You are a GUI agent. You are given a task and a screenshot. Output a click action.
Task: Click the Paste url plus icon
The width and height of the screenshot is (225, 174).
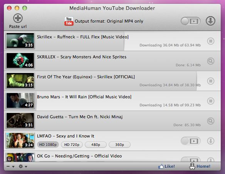(18, 18)
